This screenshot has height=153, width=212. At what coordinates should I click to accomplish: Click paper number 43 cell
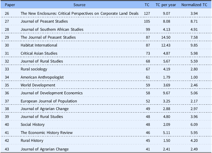[7, 149]
